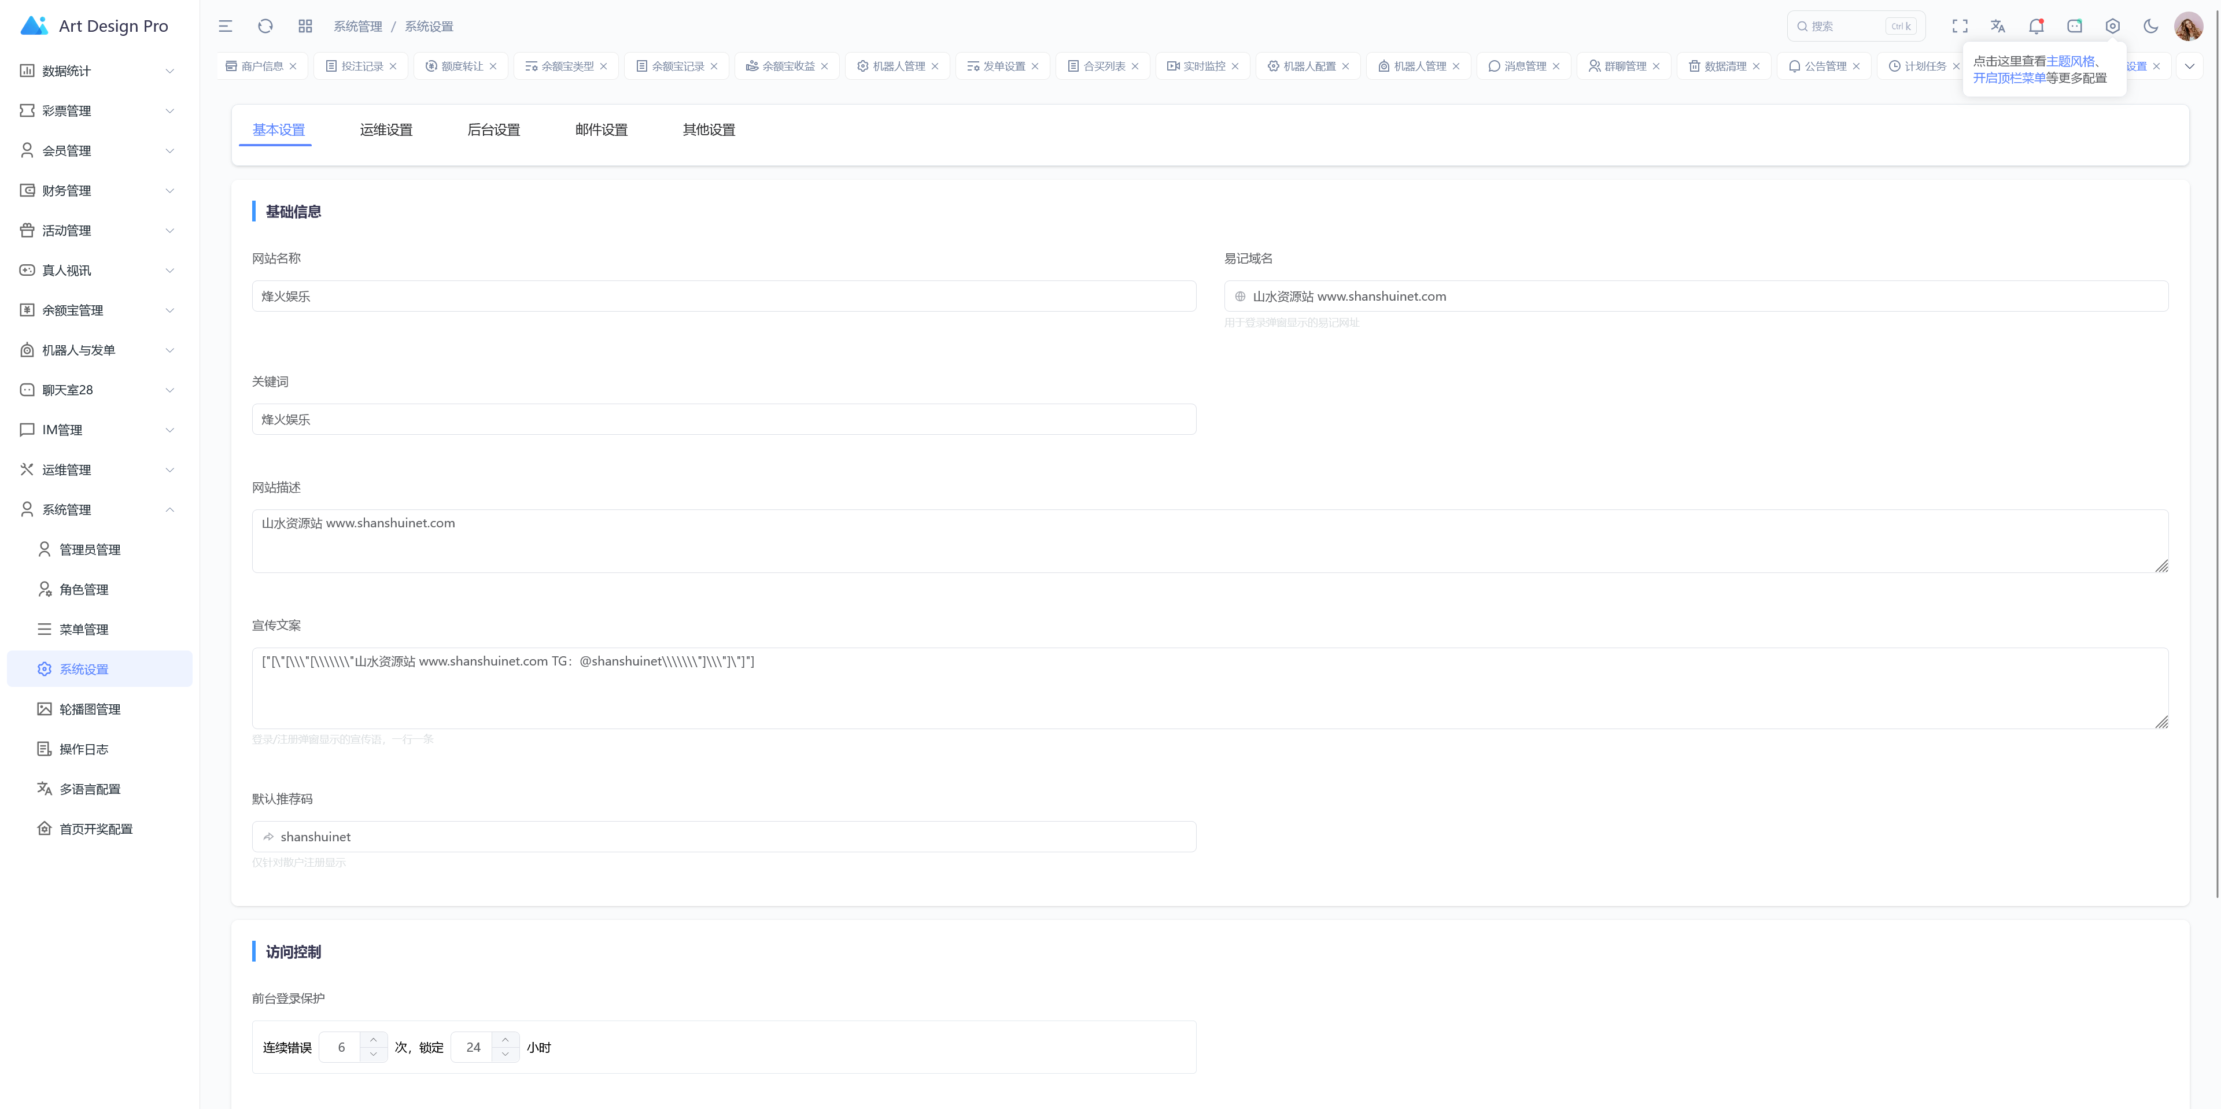Collapse the sidebar with the menu icon
The image size is (2221, 1109).
pyautogui.click(x=225, y=26)
